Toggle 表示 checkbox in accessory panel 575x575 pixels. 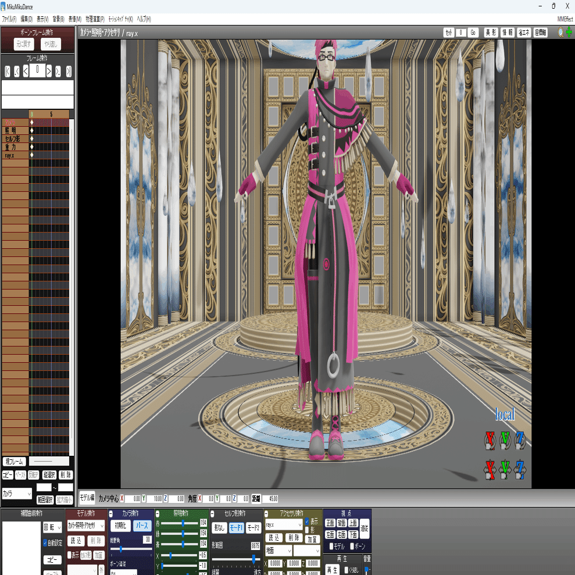point(307,521)
